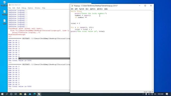Maximize the loops.py editor window

tap(145, 6)
